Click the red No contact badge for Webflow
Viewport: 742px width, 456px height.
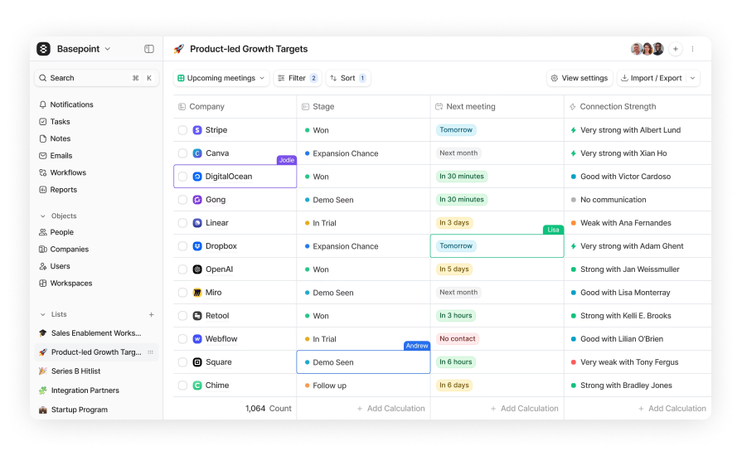point(457,339)
